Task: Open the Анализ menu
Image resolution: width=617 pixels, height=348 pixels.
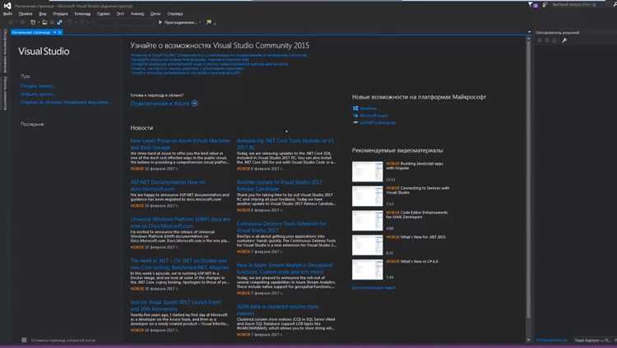Action: 137,14
